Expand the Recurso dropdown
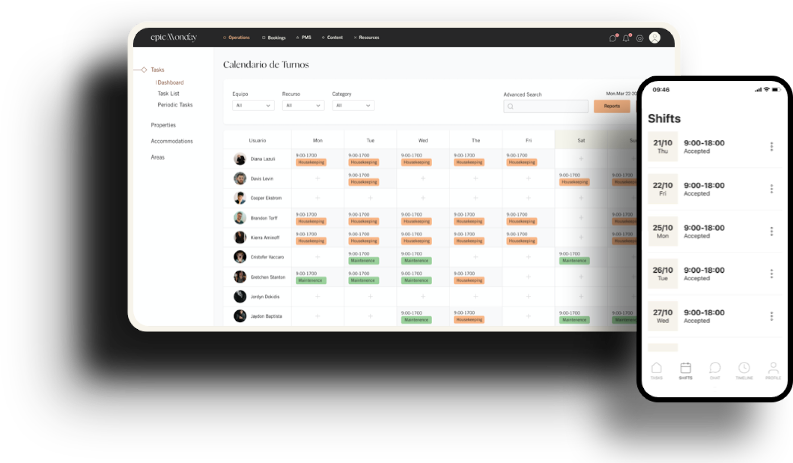793x463 pixels. pos(303,106)
